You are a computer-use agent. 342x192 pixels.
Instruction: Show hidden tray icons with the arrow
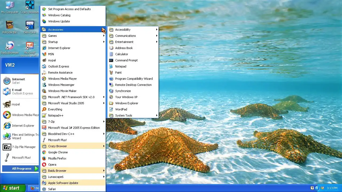[x=317, y=188]
